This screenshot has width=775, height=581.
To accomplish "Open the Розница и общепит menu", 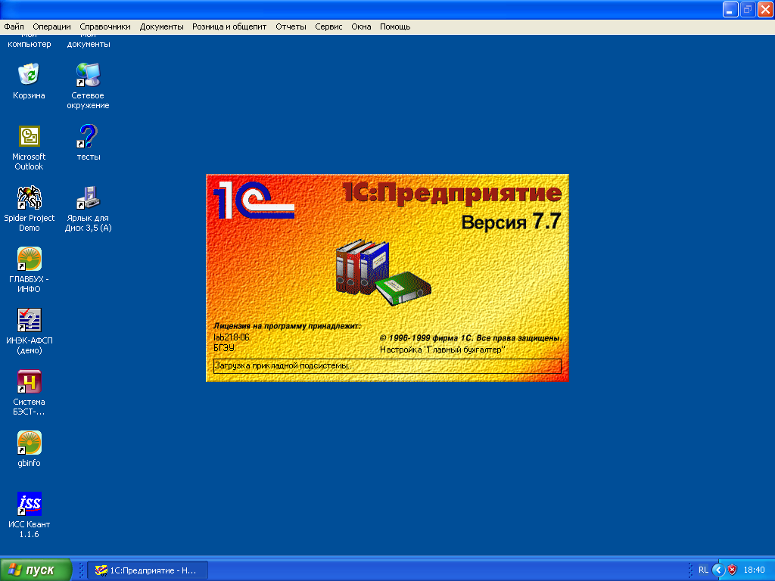I will click(x=229, y=26).
